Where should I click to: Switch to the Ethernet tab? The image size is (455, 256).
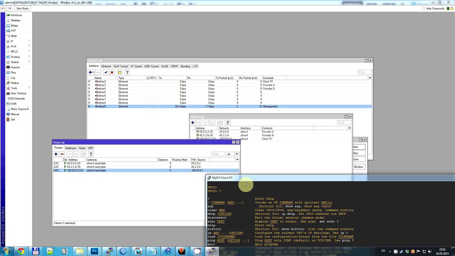pyautogui.click(x=106, y=66)
